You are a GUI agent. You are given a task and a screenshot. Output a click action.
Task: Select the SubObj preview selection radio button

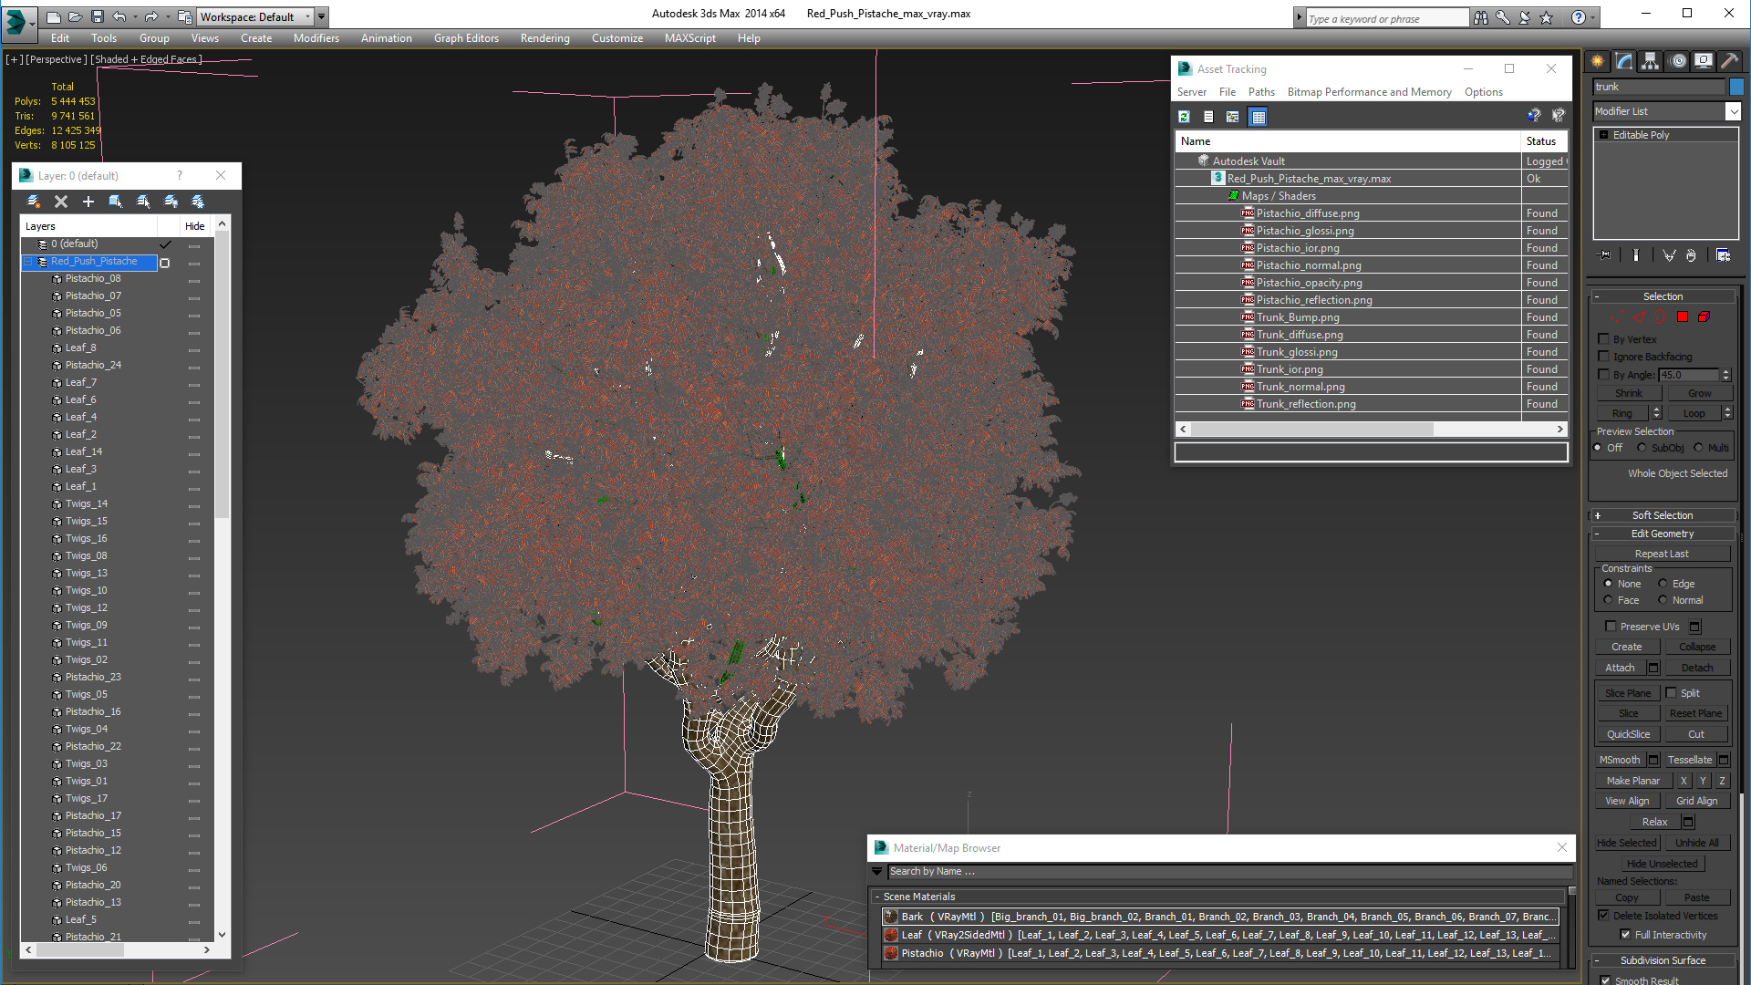click(x=1642, y=448)
